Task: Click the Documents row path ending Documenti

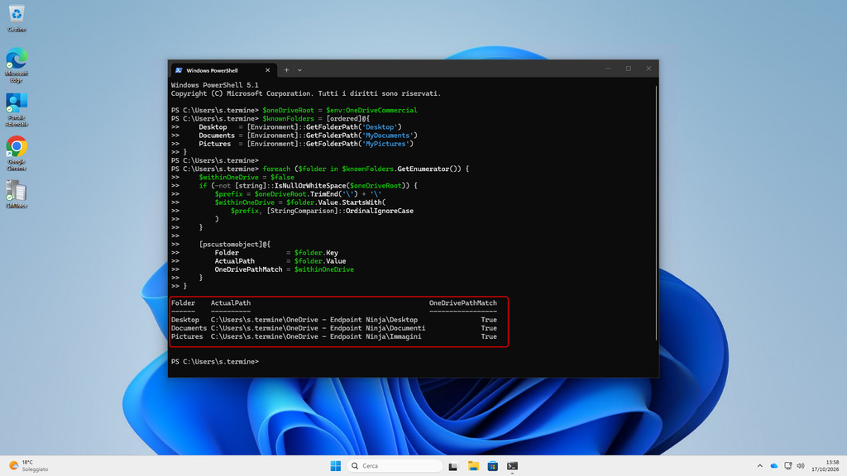Action: [x=318, y=328]
